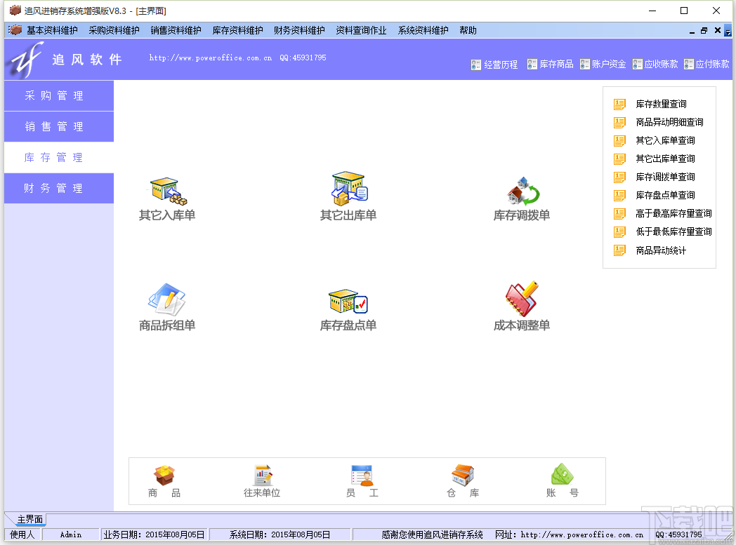Screen dimensions: 736x545
Task: Open the 高于最高库存量查询 link
Action: click(x=673, y=214)
